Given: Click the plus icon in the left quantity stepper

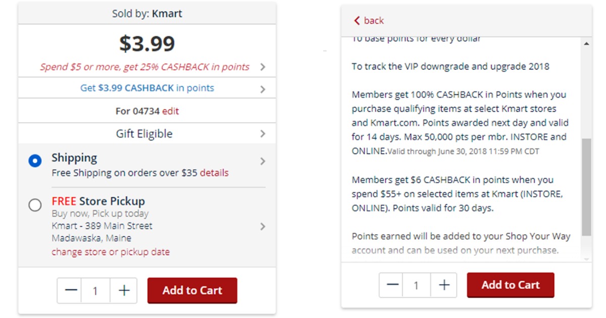Looking at the screenshot, I should pos(124,290).
